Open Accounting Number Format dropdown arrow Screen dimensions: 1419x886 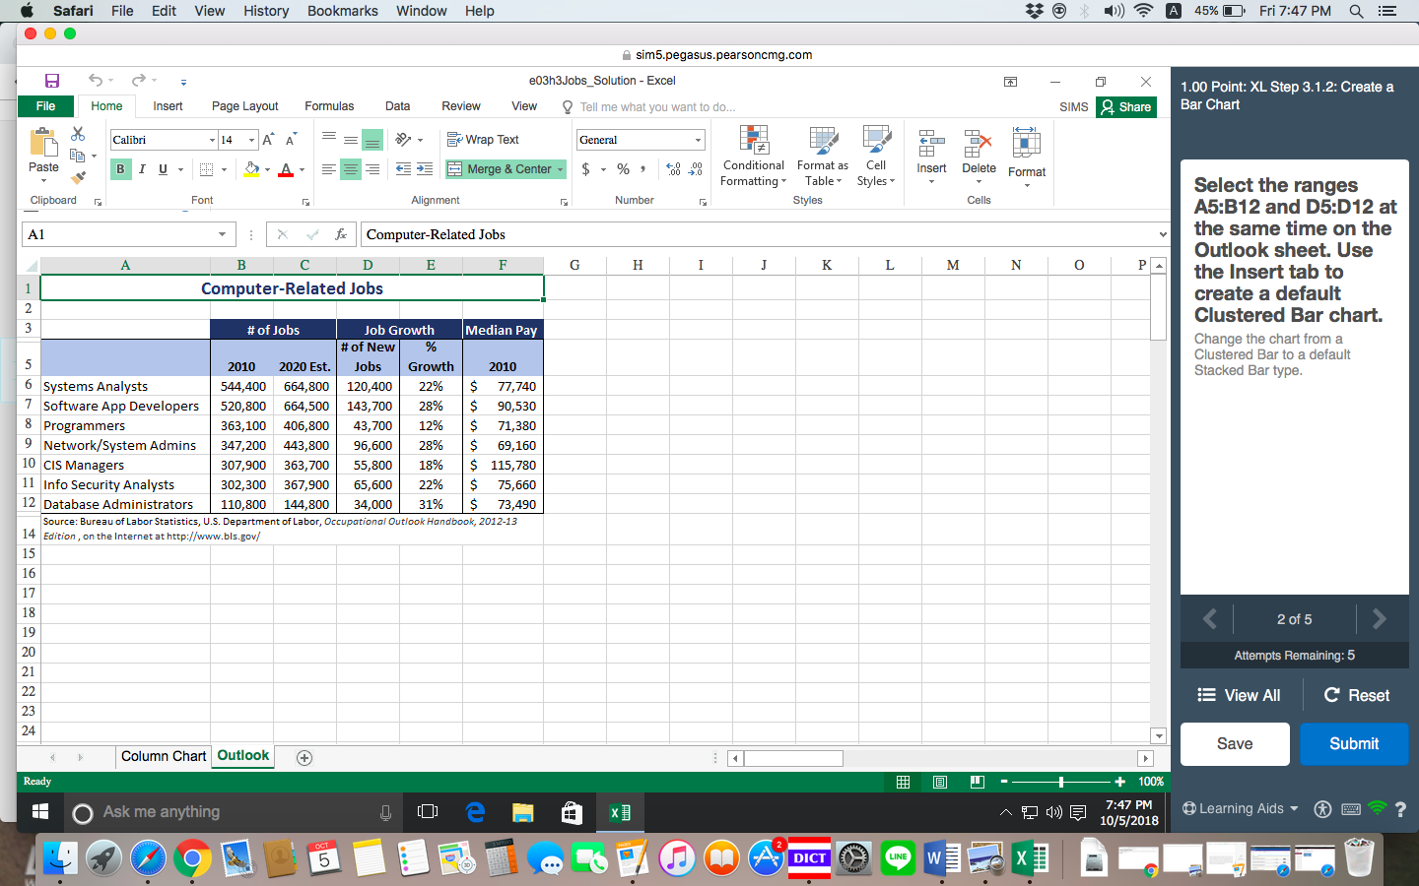[603, 169]
